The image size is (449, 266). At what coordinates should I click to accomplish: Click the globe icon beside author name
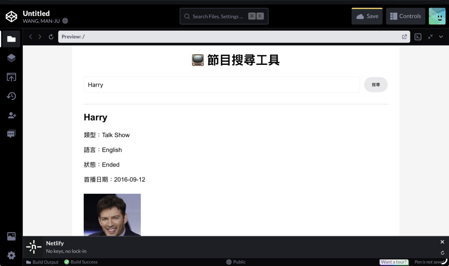pos(65,21)
